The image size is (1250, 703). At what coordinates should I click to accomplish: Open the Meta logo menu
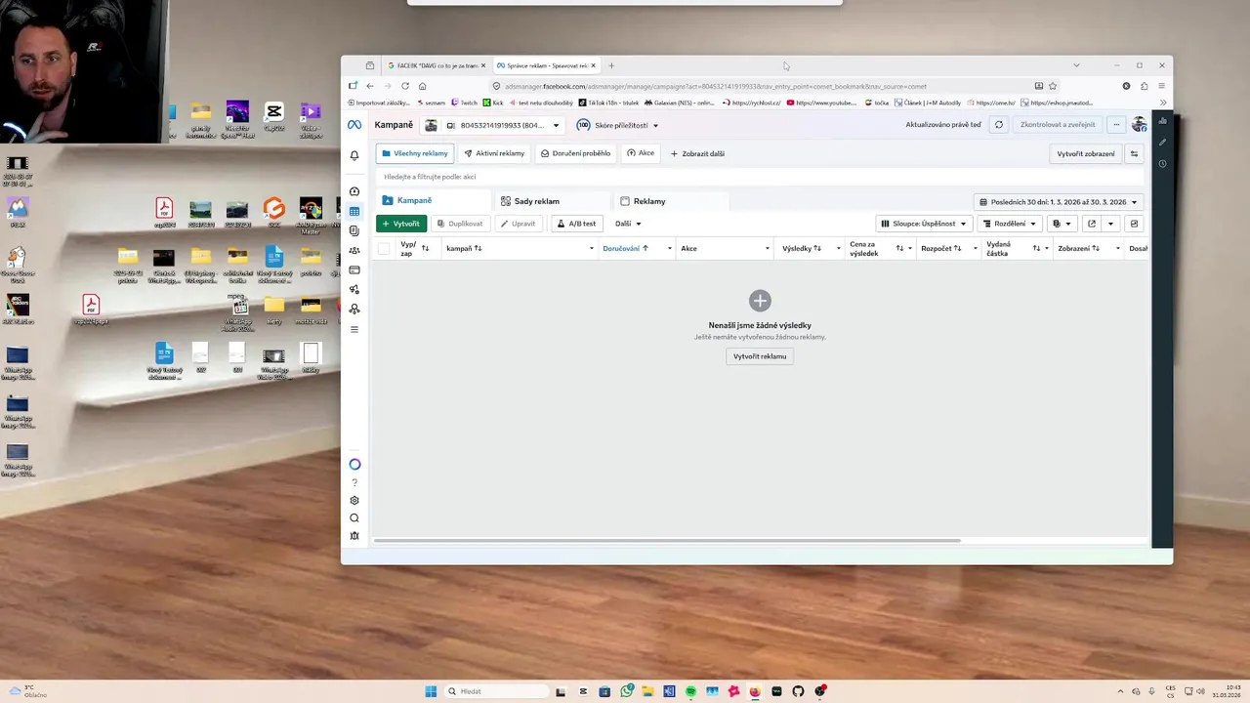coord(354,125)
